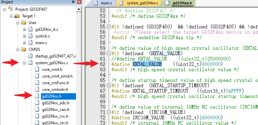Click the startup_gd32f407_427.s file icon
This screenshot has width=258, height=125.
click(x=30, y=56)
